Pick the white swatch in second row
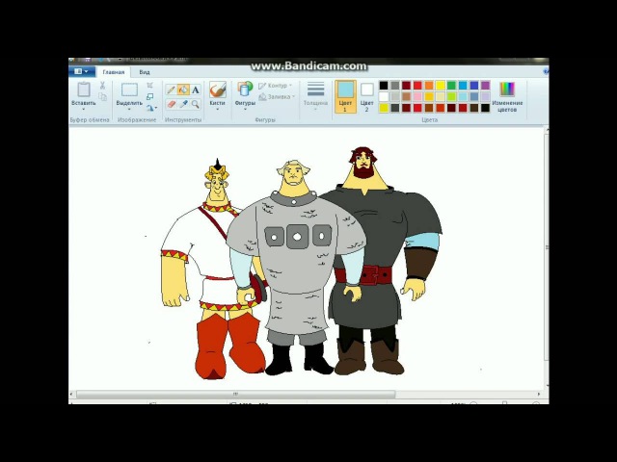 click(x=384, y=96)
